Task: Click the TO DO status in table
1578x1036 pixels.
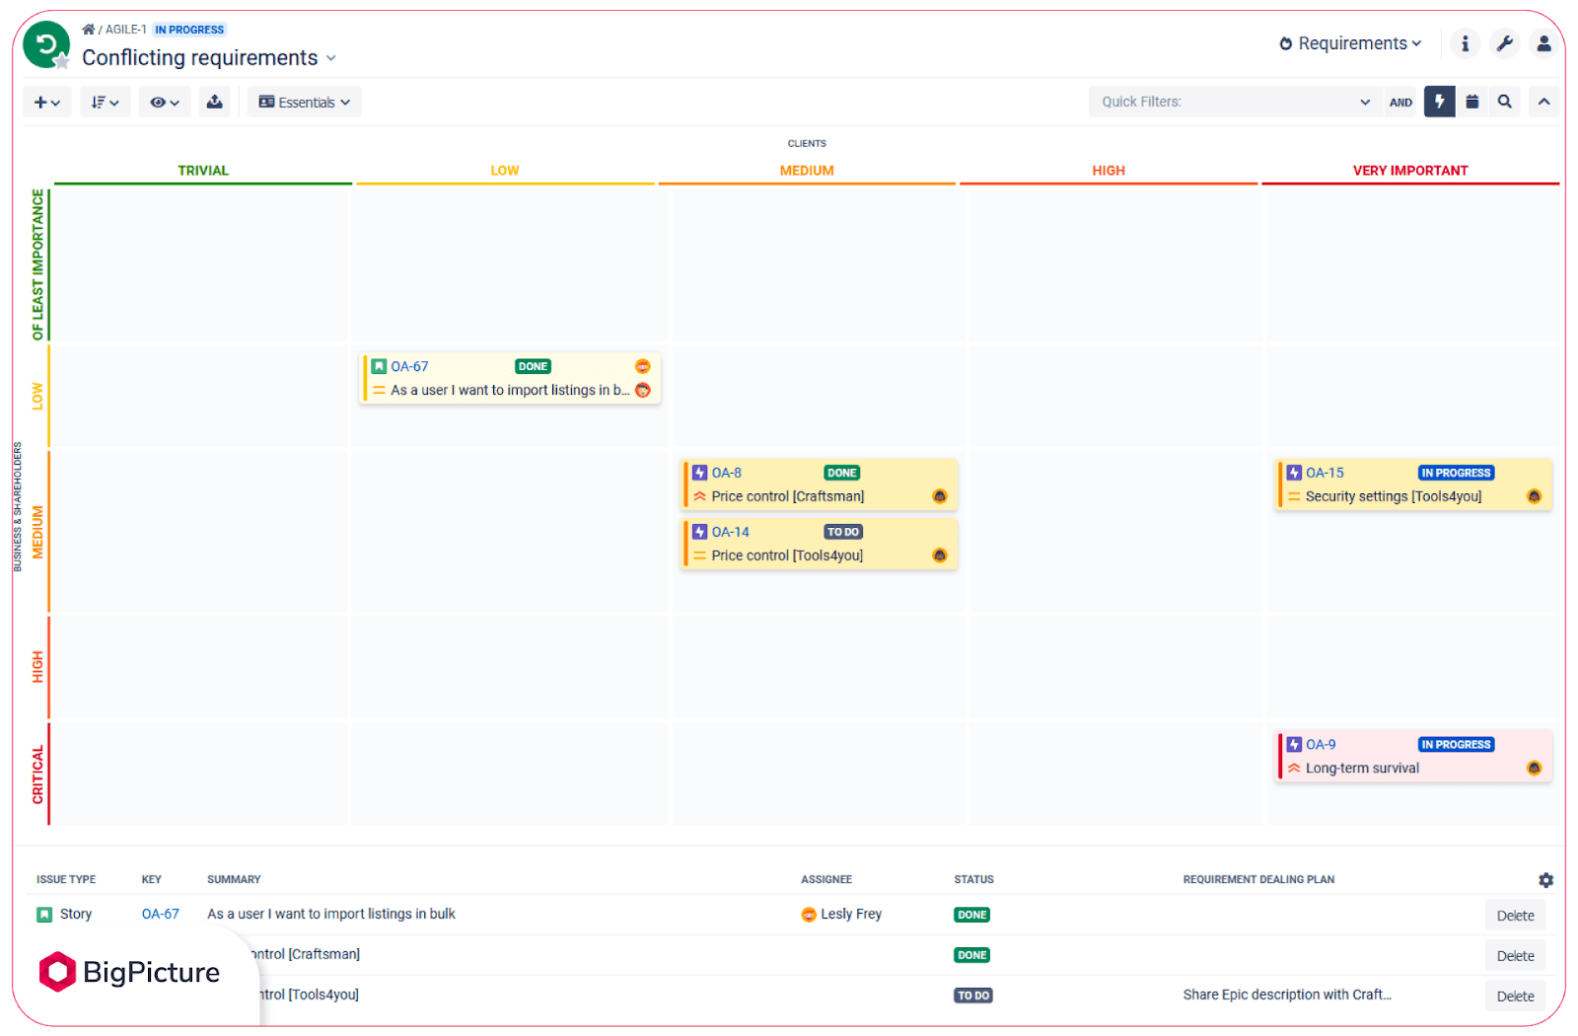Action: [973, 996]
